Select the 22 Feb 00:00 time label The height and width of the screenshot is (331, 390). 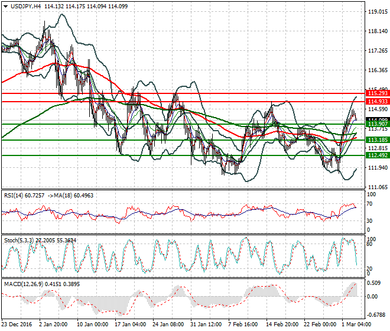pos(320,324)
